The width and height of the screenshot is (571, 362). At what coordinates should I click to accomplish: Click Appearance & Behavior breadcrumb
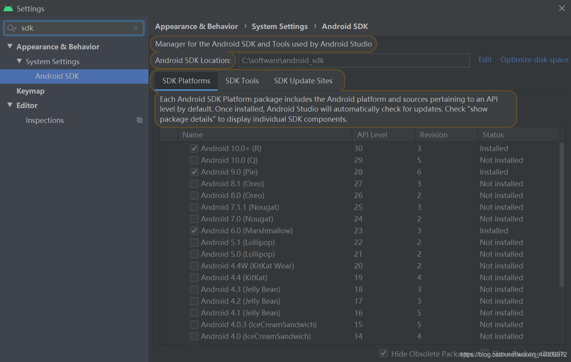pyautogui.click(x=197, y=27)
